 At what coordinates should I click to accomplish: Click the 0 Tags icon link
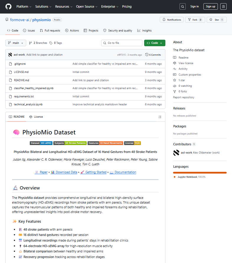tap(56, 43)
